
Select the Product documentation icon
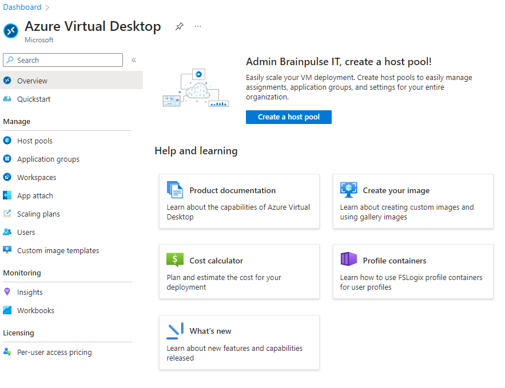tap(176, 190)
